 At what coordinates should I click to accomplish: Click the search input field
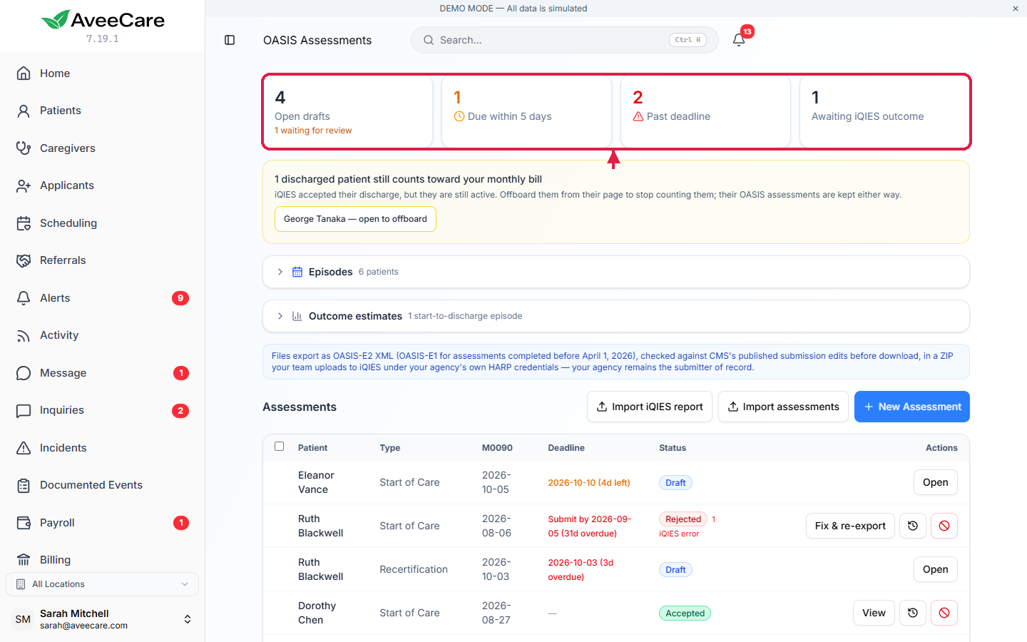tap(565, 40)
